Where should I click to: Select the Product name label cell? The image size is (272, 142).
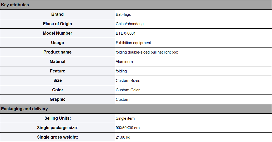click(x=57, y=52)
